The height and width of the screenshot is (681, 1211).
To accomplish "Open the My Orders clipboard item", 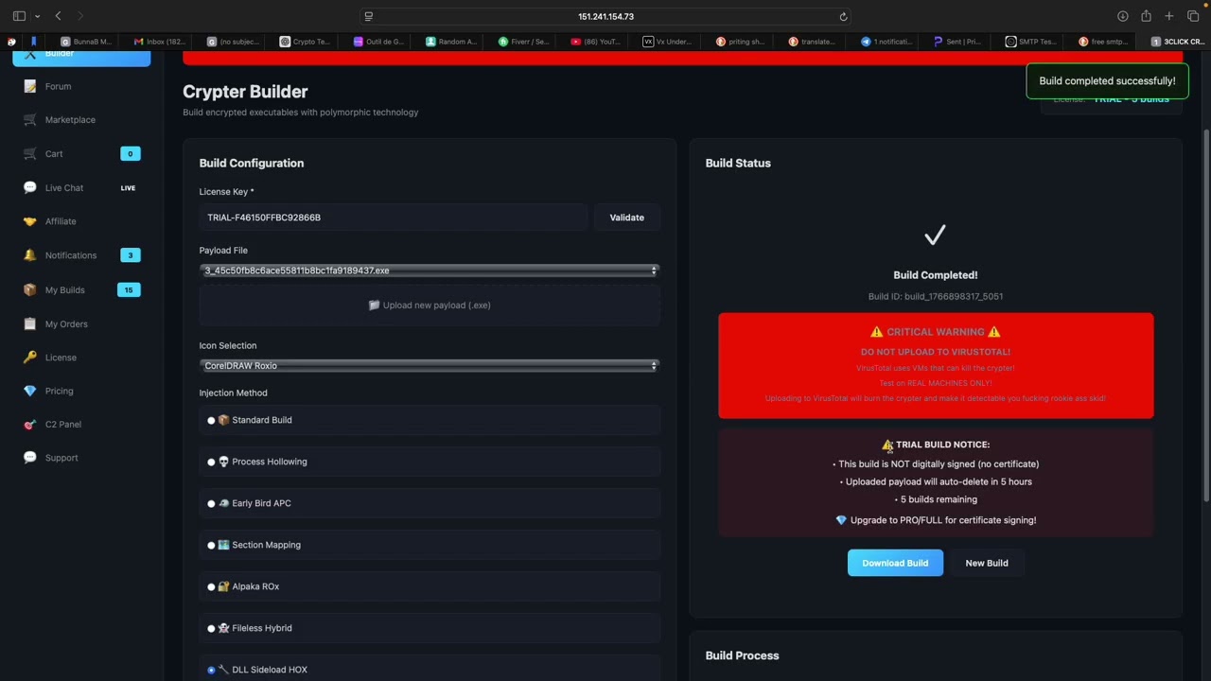I will pyautogui.click(x=81, y=323).
